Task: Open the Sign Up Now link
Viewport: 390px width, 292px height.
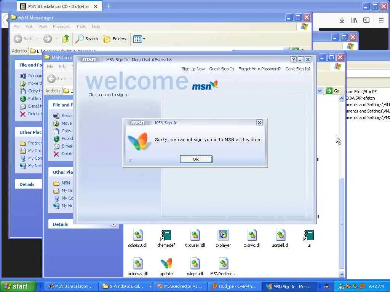Action: point(193,69)
